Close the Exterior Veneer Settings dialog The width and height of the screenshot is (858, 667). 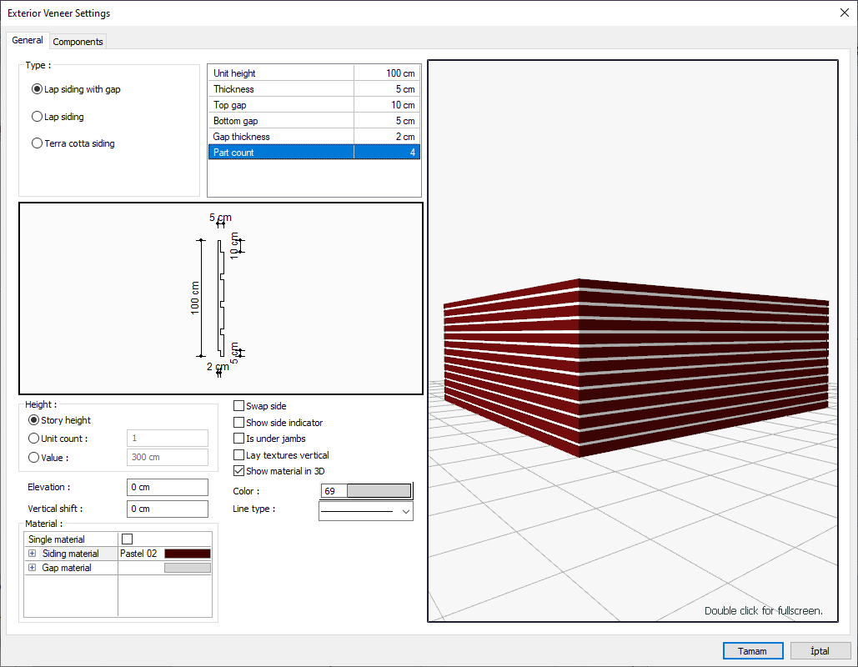(844, 13)
